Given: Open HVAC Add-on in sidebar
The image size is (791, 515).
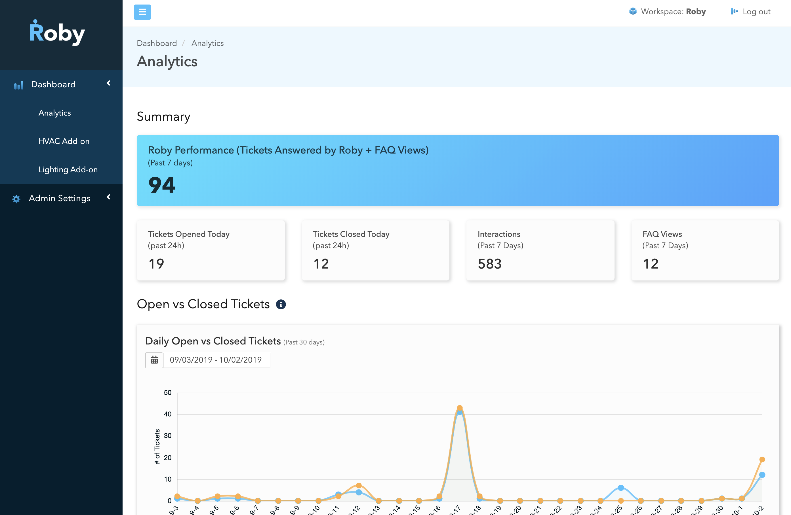Looking at the screenshot, I should coord(64,141).
